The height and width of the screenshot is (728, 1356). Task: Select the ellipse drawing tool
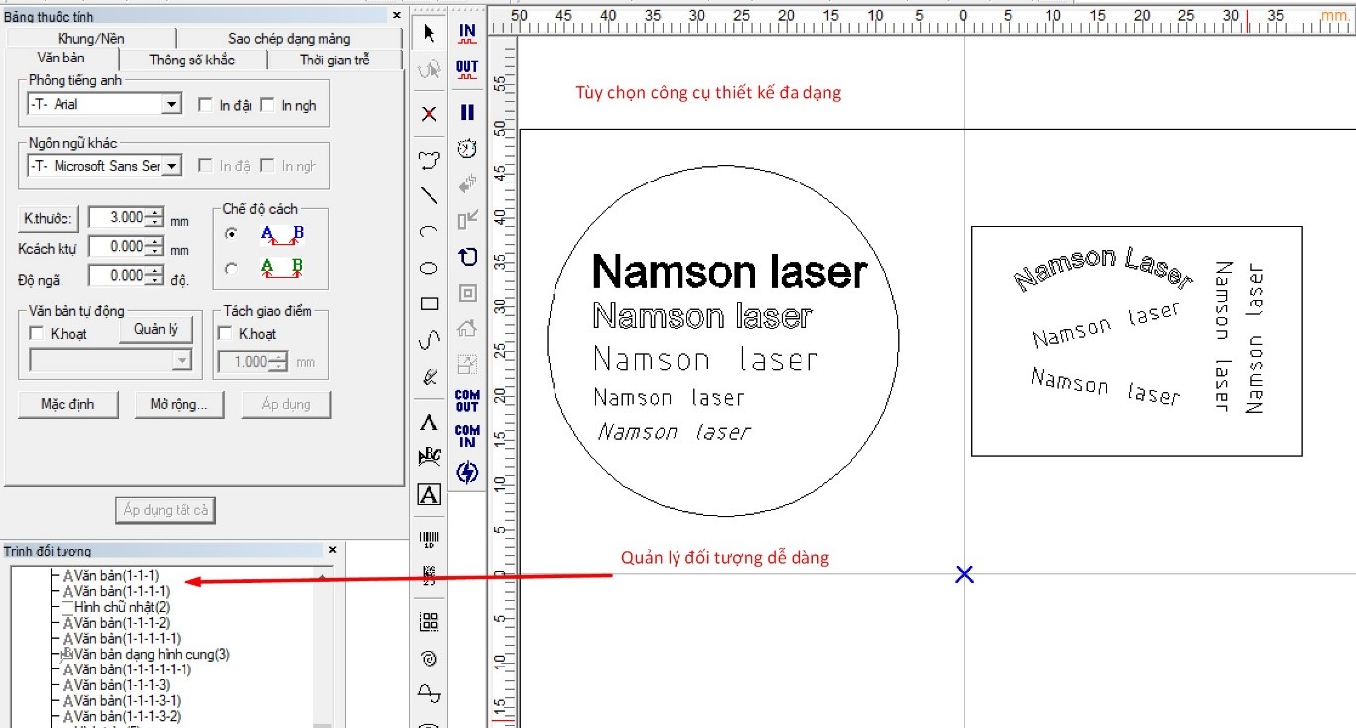pos(429,268)
